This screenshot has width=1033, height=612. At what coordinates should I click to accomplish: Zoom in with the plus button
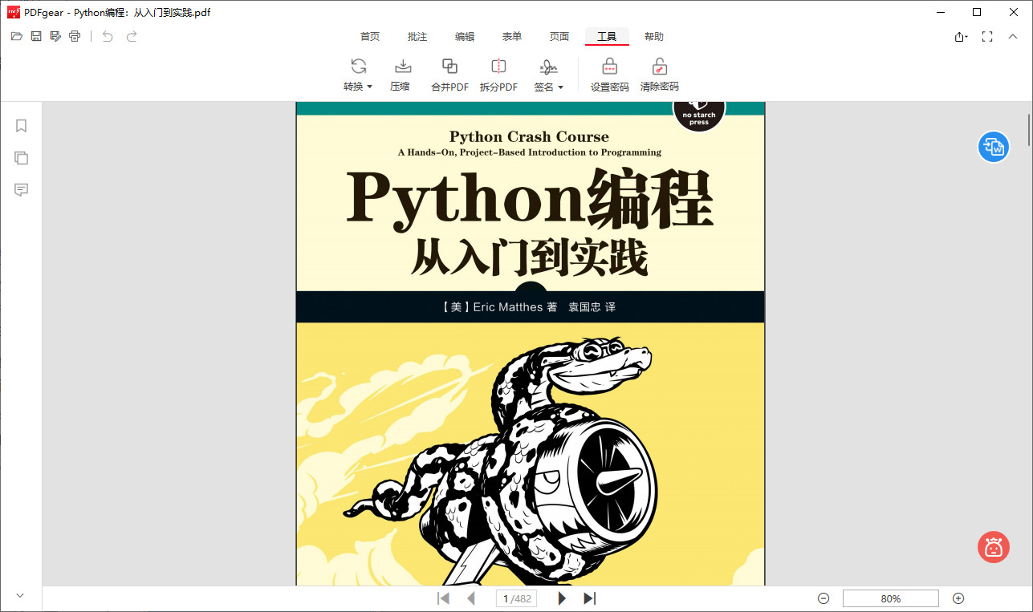[x=958, y=598]
